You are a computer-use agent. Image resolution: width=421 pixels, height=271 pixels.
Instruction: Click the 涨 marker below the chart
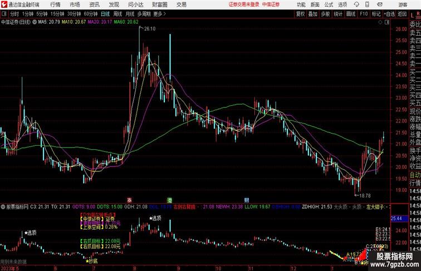[x=129, y=200]
